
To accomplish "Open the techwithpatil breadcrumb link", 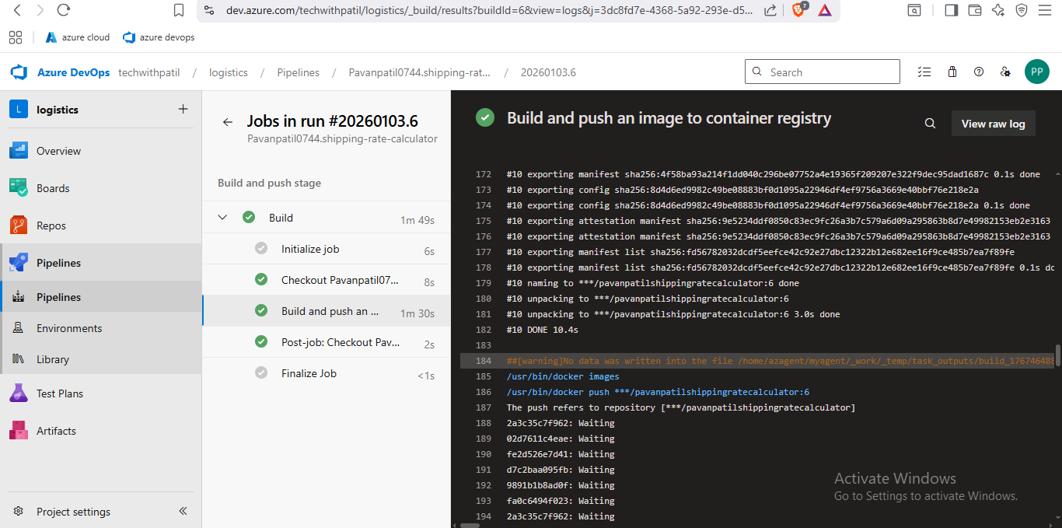I will coord(148,72).
